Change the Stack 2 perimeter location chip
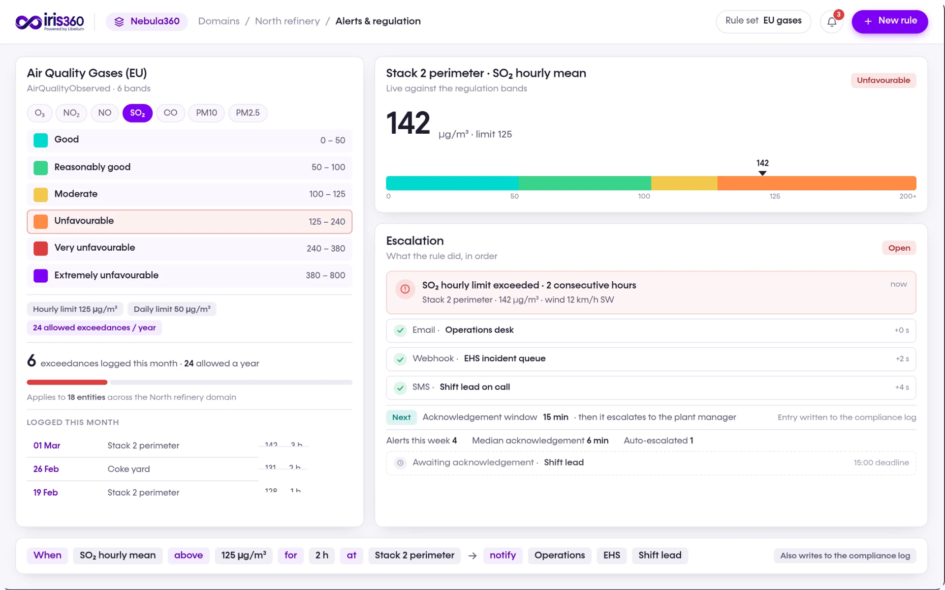 pos(414,556)
